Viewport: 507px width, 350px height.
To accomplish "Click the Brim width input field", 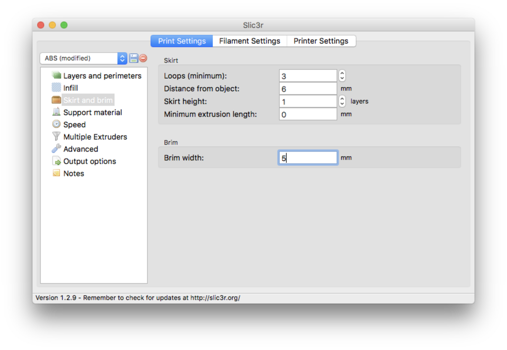I will point(308,158).
